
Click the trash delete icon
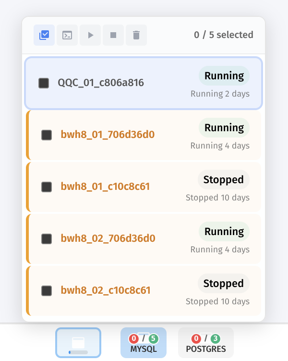point(136,35)
